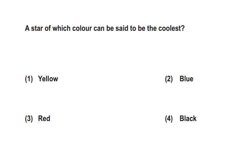Click the leading 'A' of the question
231x154 pixels.
point(27,28)
